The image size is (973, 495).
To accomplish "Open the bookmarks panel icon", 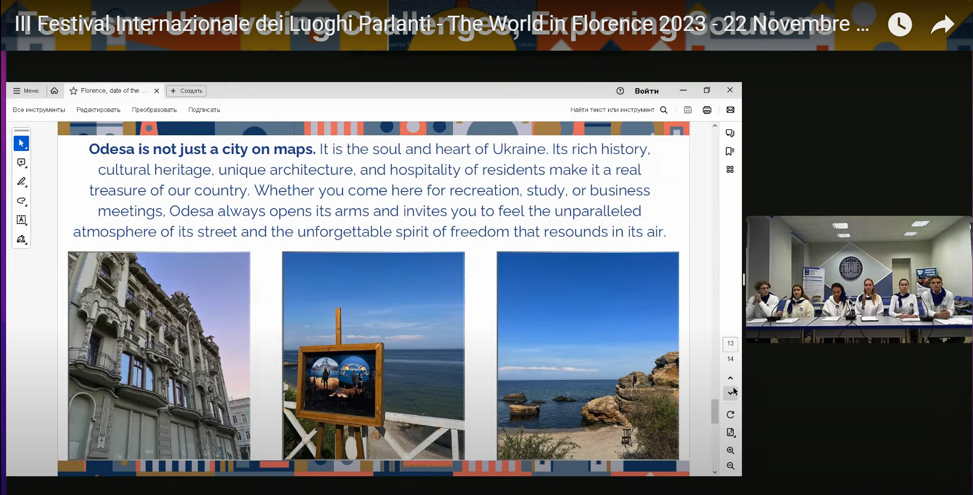I will tap(730, 151).
